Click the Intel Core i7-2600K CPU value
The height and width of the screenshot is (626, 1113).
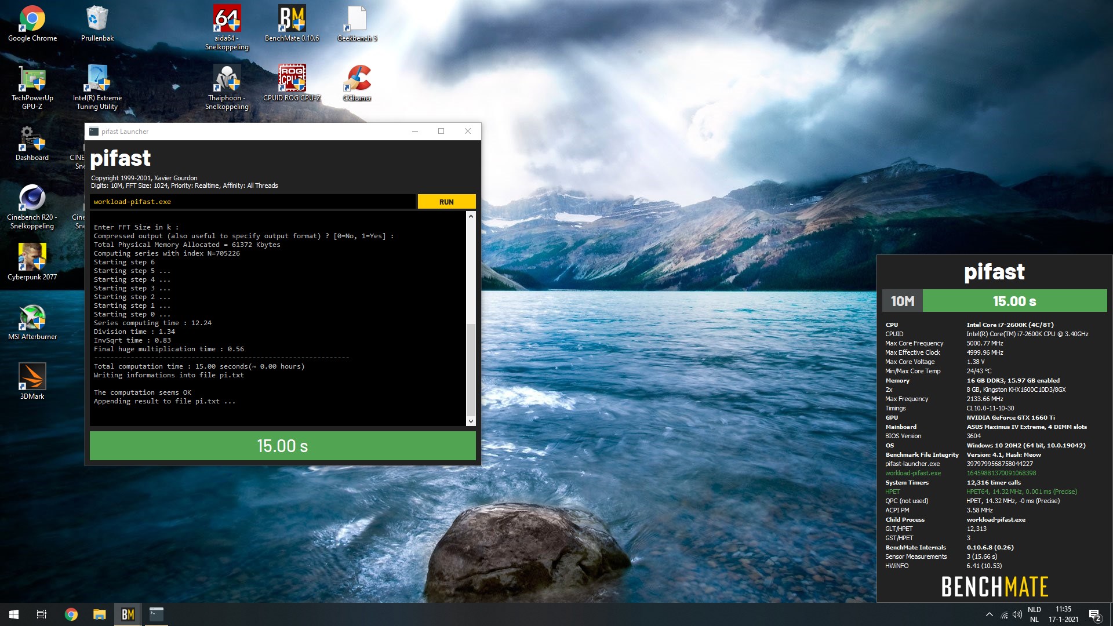pyautogui.click(x=1010, y=325)
